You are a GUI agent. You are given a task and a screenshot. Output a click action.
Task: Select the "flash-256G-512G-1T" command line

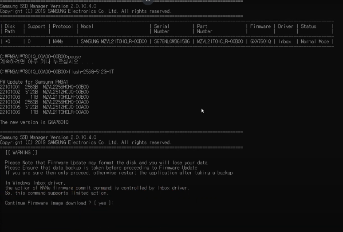pyautogui.click(x=57, y=72)
